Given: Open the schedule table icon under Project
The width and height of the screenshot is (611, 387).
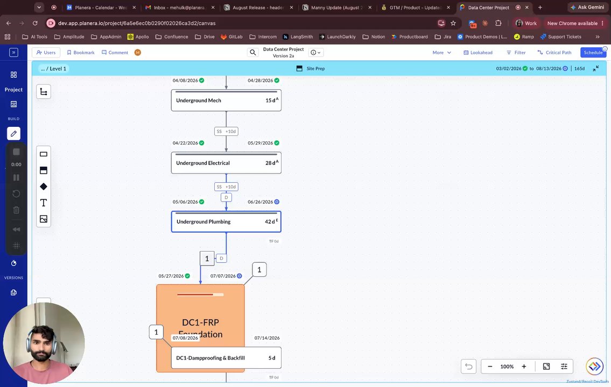Looking at the screenshot, I should (x=13, y=104).
